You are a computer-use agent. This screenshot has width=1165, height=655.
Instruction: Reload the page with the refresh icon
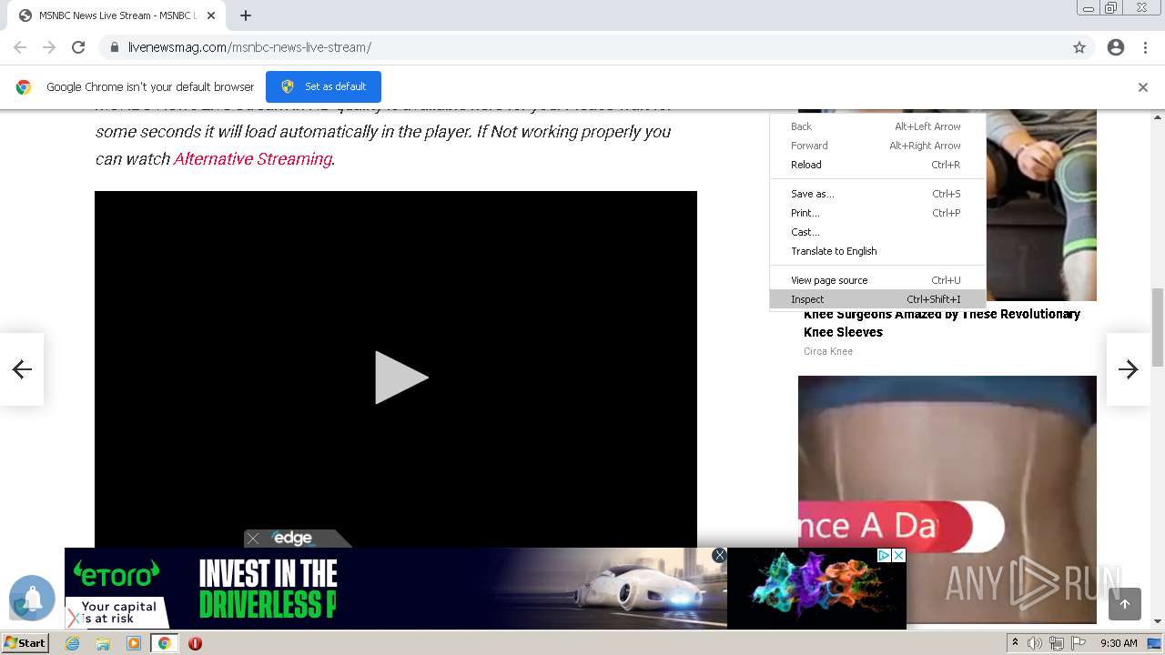tap(78, 47)
